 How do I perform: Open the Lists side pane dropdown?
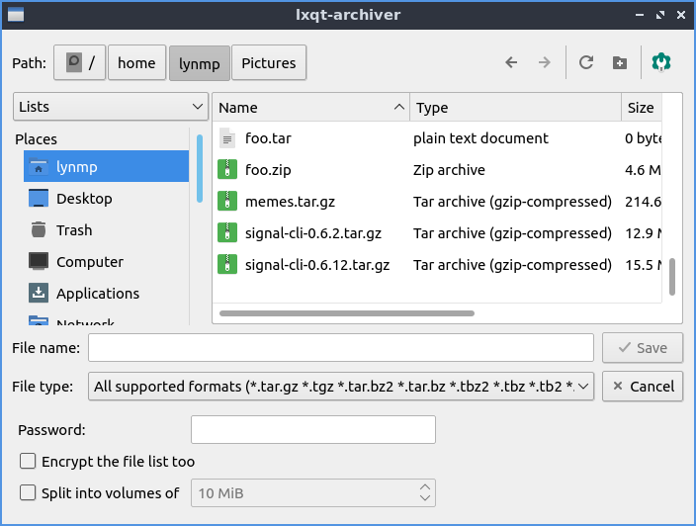pos(109,107)
